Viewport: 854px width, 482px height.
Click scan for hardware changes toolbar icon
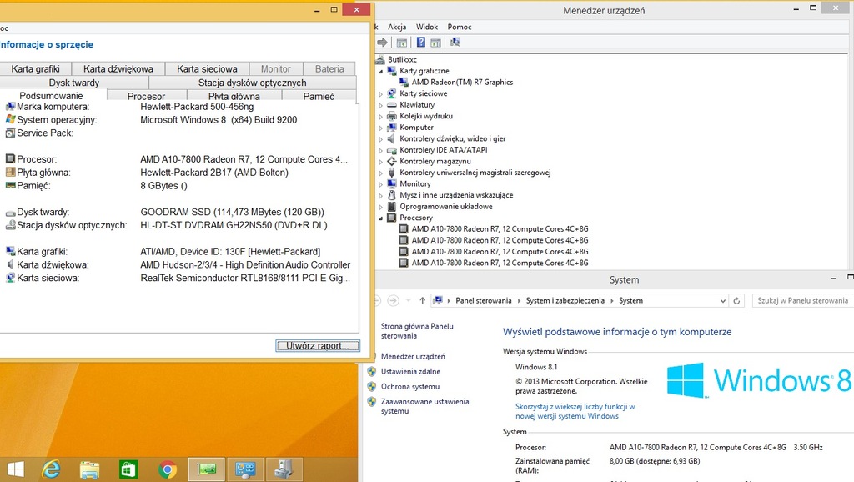pyautogui.click(x=455, y=43)
